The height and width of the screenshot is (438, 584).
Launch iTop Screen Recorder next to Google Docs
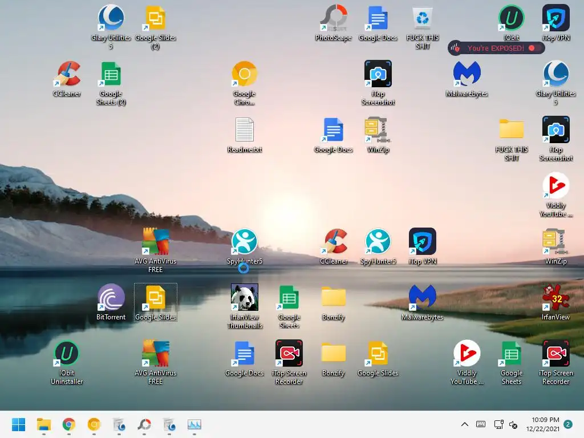point(289,362)
